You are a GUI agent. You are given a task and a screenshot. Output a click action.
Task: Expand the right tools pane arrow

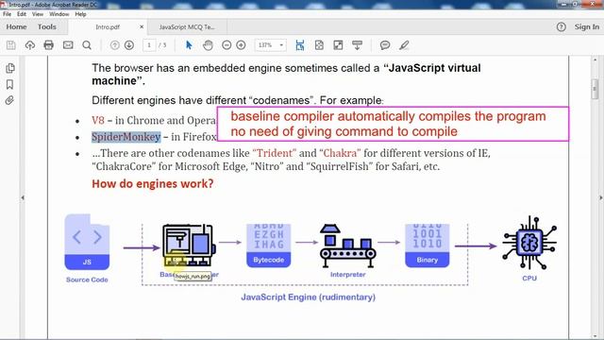tap(600, 197)
